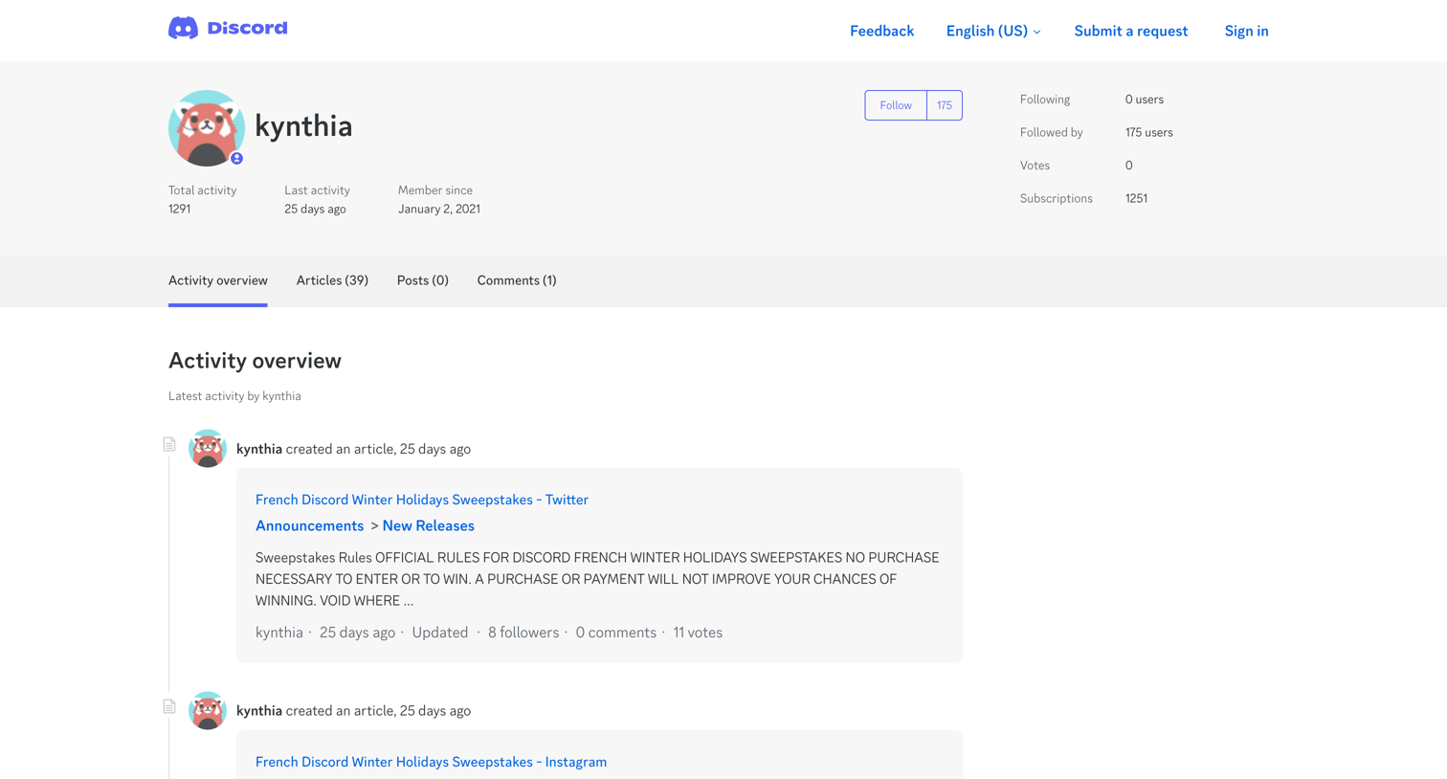Go to Submit a request
The image size is (1447, 779).
pyautogui.click(x=1130, y=31)
